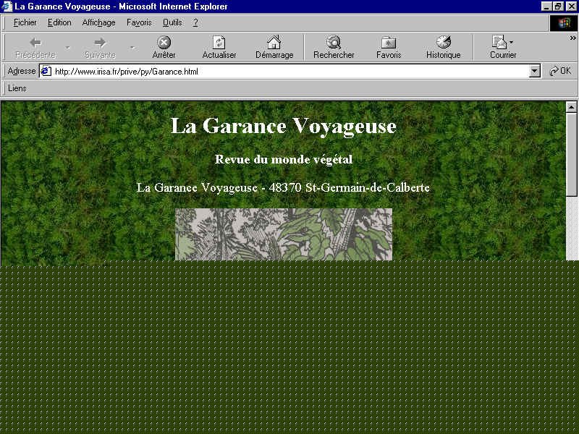Go to home page via Démarrage
579x434 pixels.
[274, 48]
